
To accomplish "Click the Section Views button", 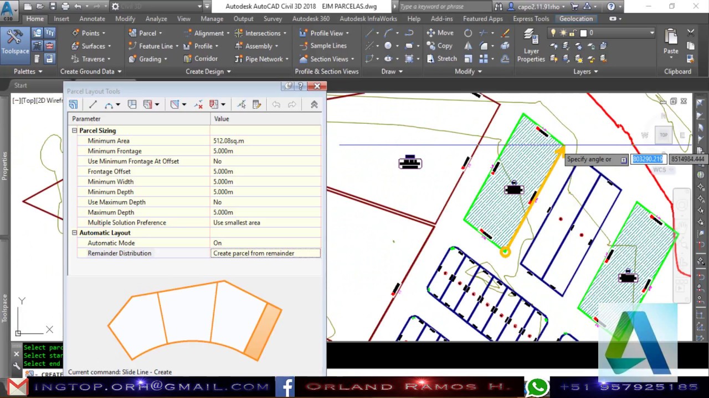I will [327, 59].
